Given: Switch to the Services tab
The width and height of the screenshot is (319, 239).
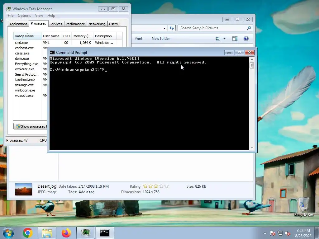Looking at the screenshot, I should click(56, 24).
